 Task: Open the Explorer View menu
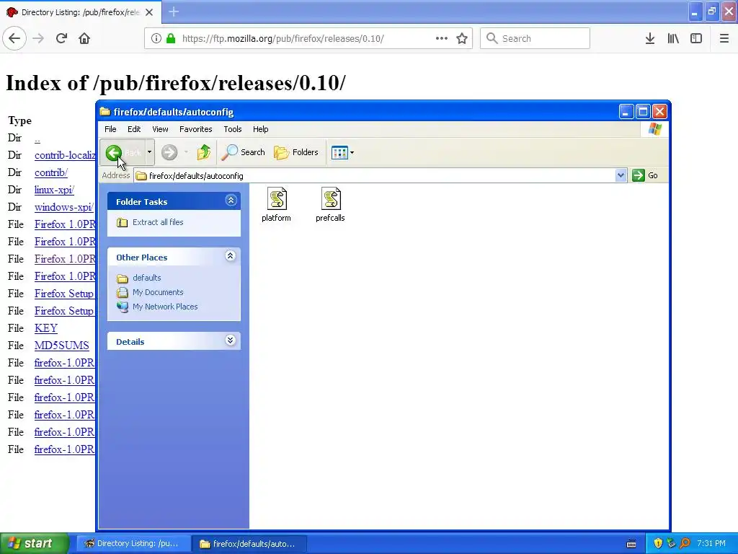[x=160, y=129]
